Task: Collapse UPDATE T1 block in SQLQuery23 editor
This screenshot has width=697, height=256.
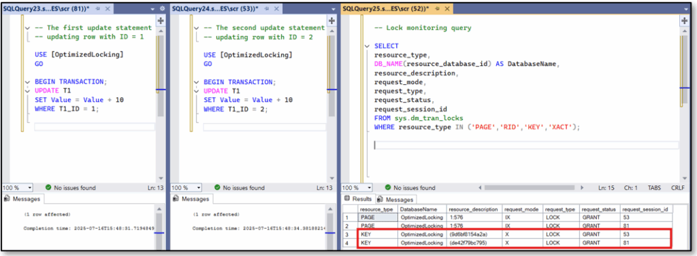Action: click(x=27, y=91)
